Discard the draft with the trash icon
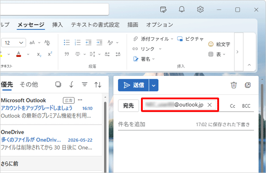Image resolution: width=266 pixels, height=173 pixels. point(234,85)
